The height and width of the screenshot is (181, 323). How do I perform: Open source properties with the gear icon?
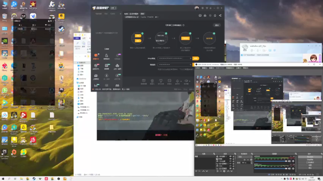pyautogui.click(x=224, y=171)
